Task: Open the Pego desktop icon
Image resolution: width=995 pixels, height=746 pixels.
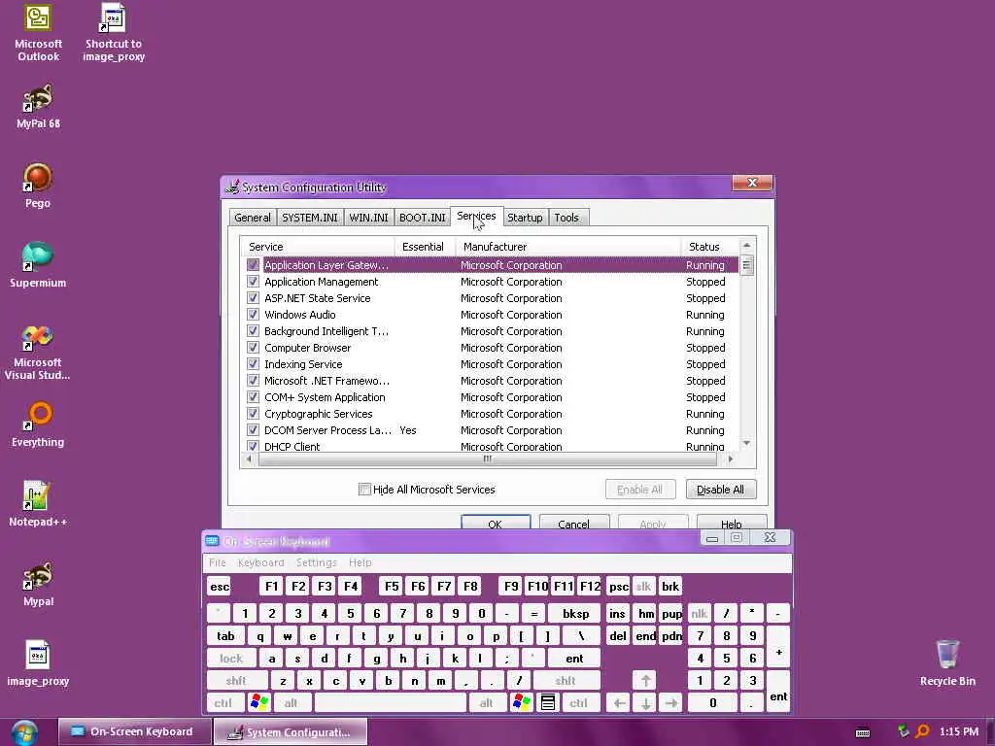Action: pos(38,186)
